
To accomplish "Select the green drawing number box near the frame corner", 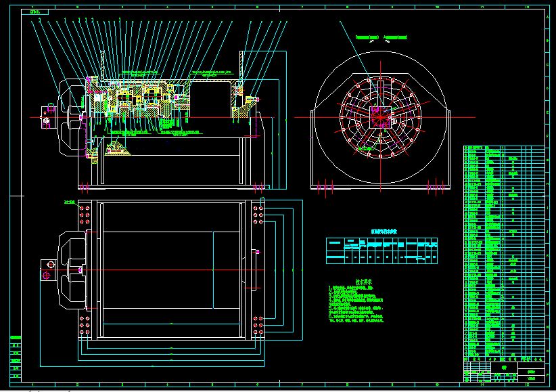I will pos(35,12).
